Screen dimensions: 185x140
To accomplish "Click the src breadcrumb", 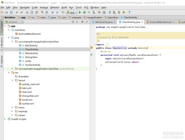I will 32,17.
